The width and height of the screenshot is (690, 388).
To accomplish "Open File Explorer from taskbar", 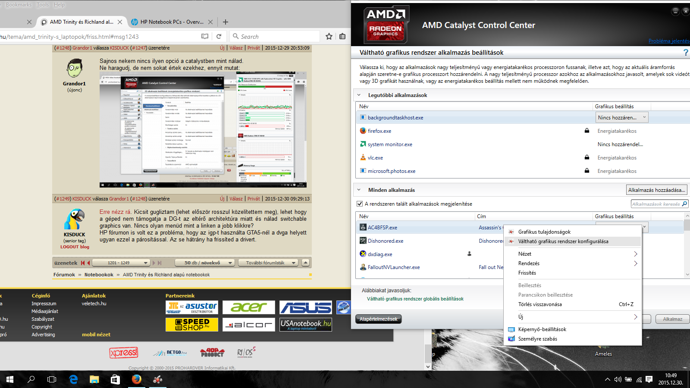I will (x=94, y=379).
